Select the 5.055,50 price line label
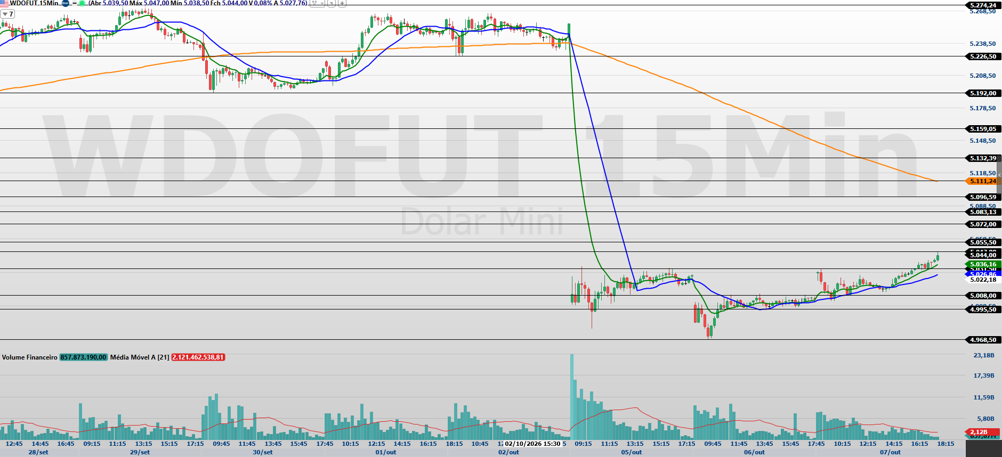Image resolution: width=1002 pixels, height=457 pixels. coord(983,242)
